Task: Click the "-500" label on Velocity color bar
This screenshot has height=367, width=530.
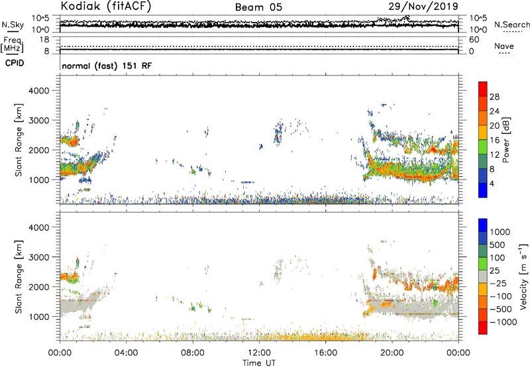Action: (500, 309)
